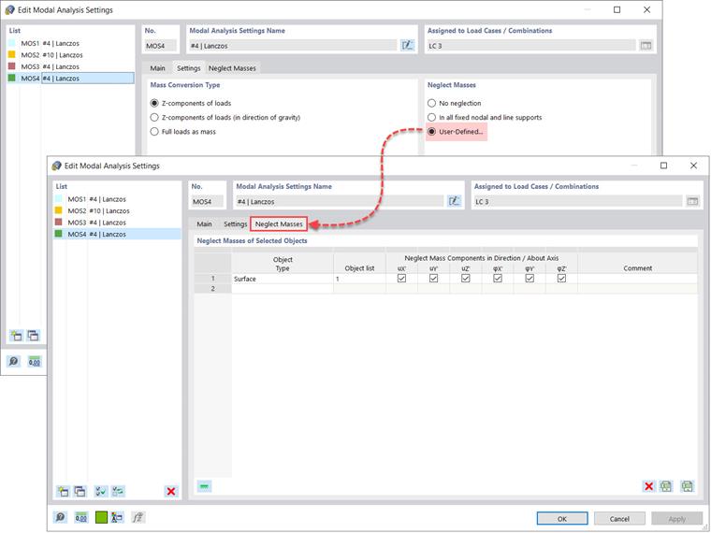Viewport: 711px width, 533px height.
Task: Click red X delete icon under front list
Action: [x=171, y=491]
